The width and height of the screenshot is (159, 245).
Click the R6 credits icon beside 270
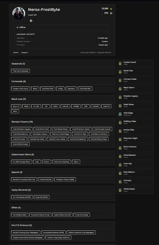(x=111, y=13)
